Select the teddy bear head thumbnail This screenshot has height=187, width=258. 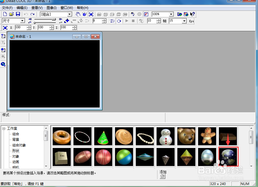pos(186,136)
